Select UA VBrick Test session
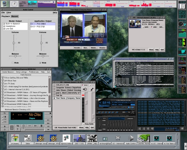Image resolution: width=187 pixels, height=150 pixels. click(x=10, y=81)
